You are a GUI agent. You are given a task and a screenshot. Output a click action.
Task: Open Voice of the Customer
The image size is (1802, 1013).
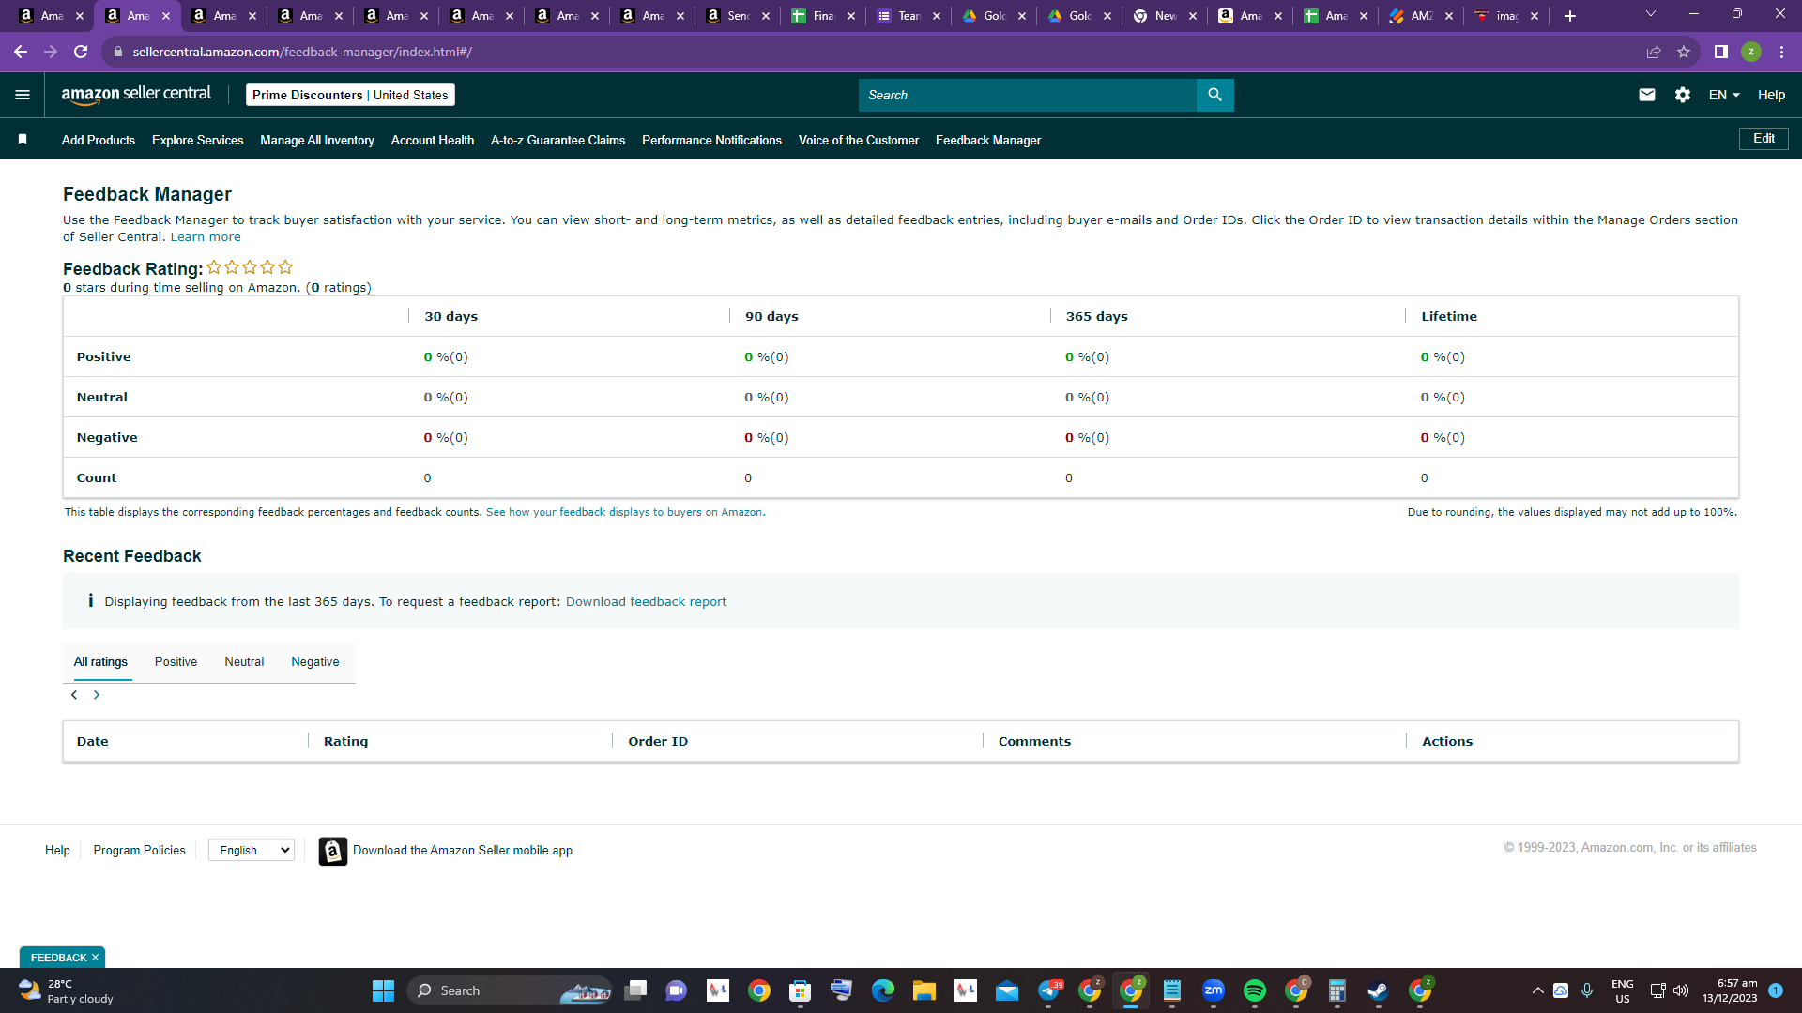[x=859, y=140]
